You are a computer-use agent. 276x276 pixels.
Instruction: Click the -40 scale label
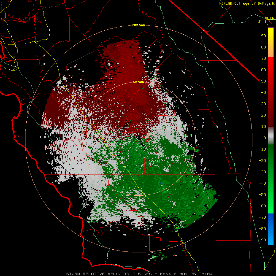[x=262, y=183]
